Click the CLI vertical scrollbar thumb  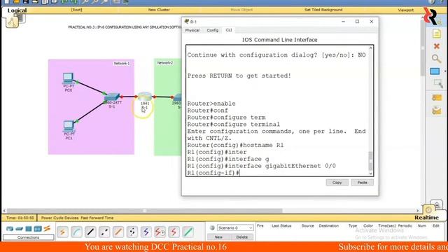[370, 161]
